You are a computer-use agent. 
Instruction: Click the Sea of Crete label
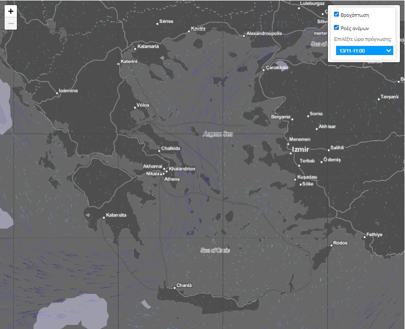click(215, 250)
